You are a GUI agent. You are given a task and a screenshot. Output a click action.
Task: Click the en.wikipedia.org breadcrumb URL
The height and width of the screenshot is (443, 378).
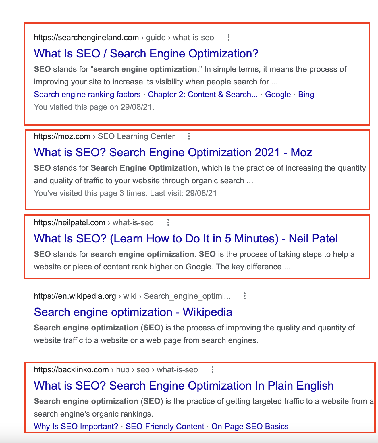click(x=74, y=296)
